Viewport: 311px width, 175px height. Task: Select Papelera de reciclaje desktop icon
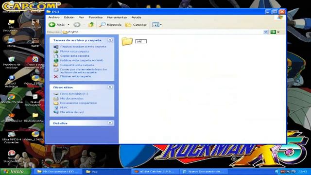point(11,59)
